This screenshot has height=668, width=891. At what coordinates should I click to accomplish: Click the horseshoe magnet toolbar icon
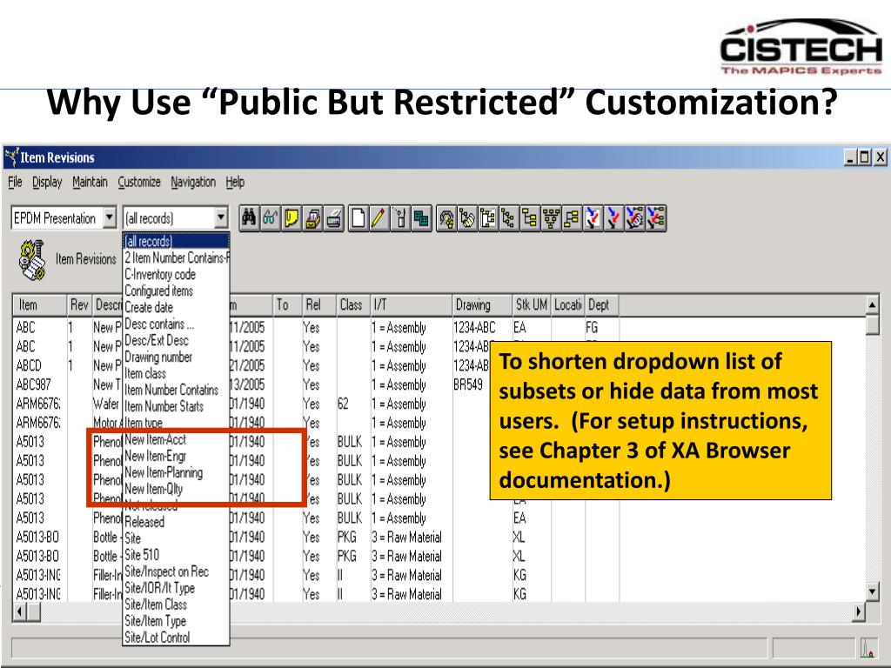pos(446,218)
